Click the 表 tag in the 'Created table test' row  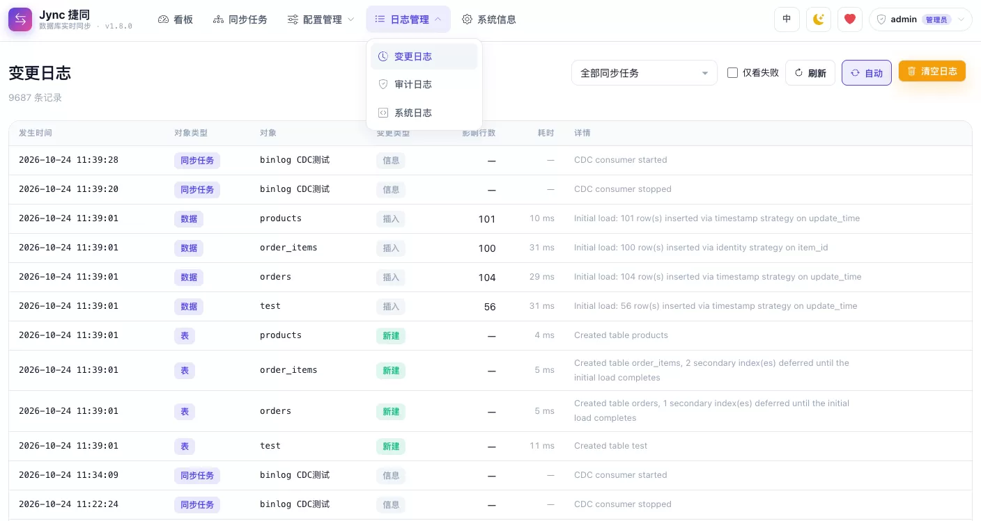(x=185, y=446)
